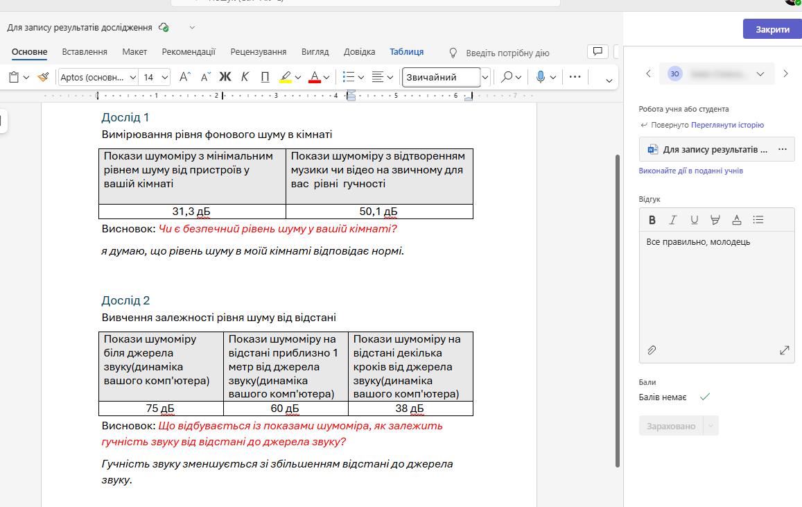Open the comments speech bubble icon

pos(598,51)
